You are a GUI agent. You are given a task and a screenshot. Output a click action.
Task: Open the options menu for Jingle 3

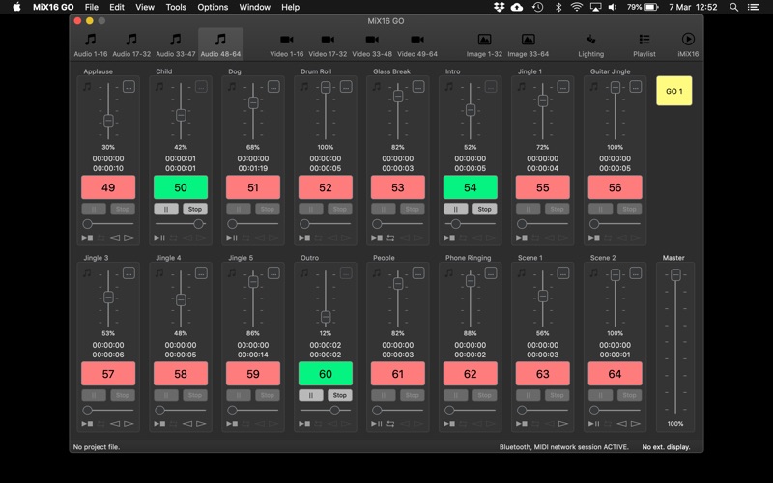(129, 272)
